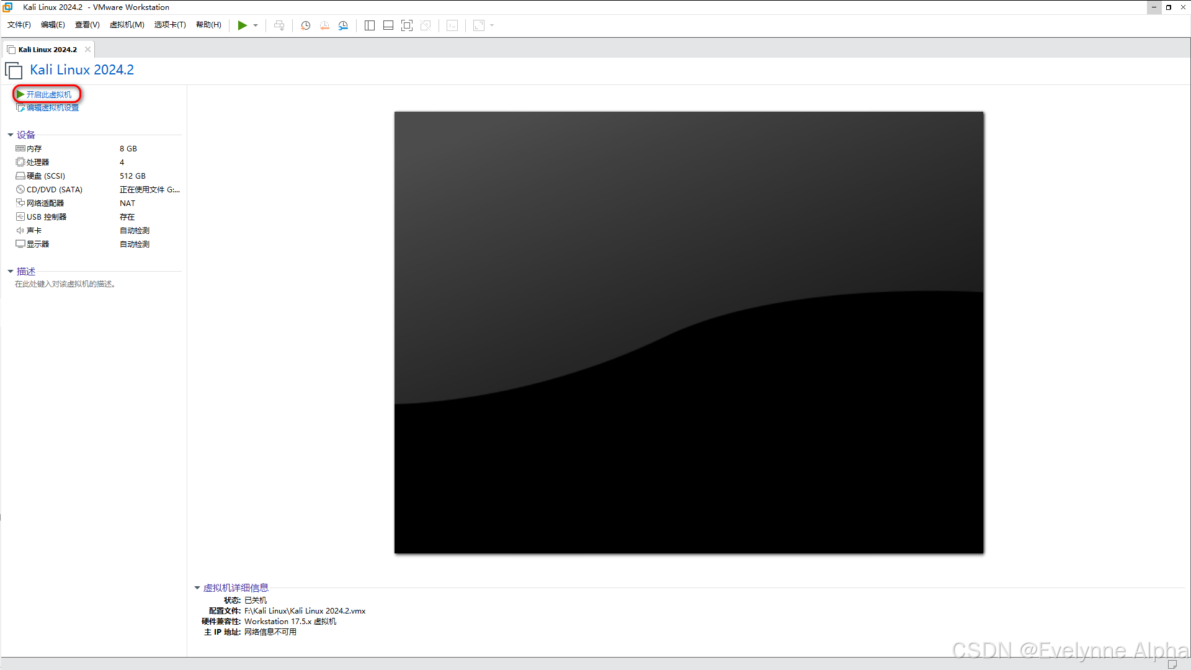Power on VM using toolbar green play icon

point(243,25)
